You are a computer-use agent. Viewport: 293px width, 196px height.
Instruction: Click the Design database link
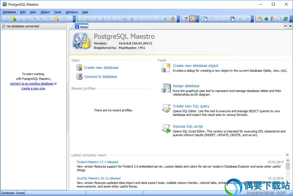[186, 86]
